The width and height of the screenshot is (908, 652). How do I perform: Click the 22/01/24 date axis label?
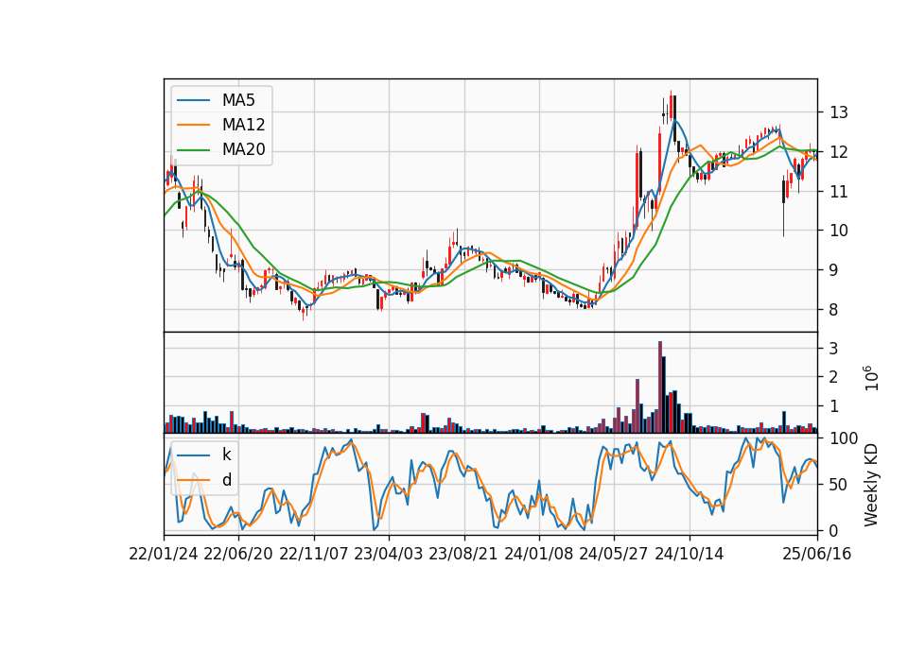click(x=164, y=555)
